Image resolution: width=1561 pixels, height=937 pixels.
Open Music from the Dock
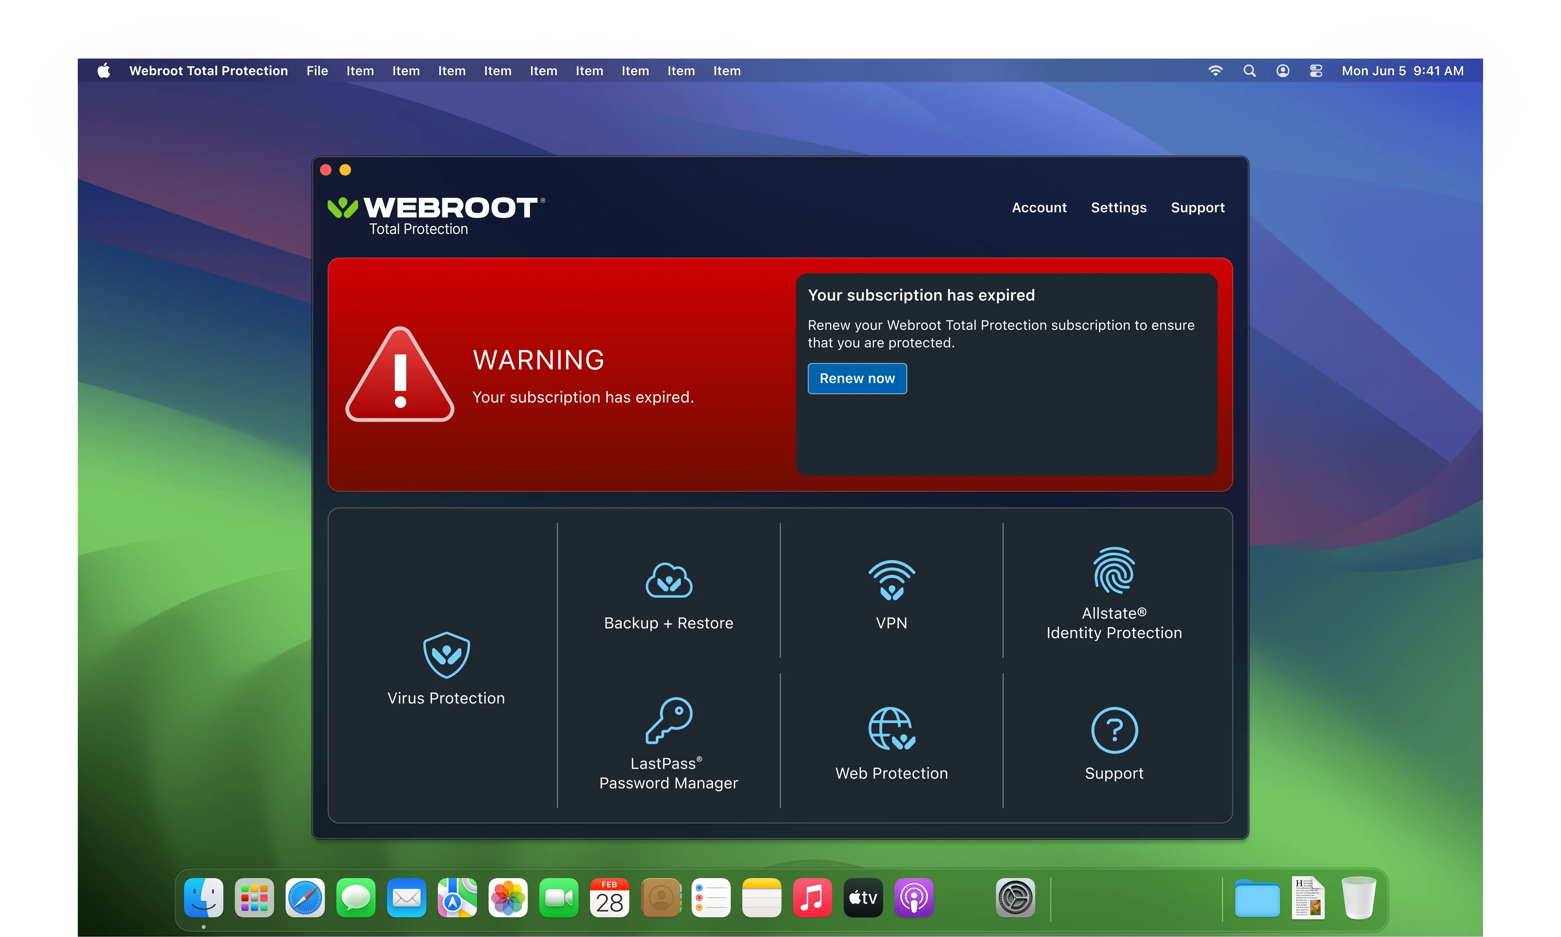[x=812, y=897]
